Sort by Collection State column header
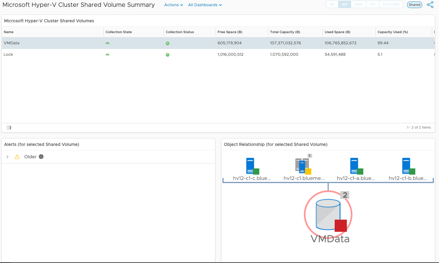Viewport: 439px width, 263px height. tap(119, 32)
